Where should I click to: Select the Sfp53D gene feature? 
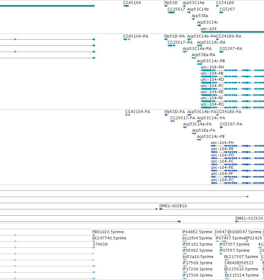coord(166,6)
